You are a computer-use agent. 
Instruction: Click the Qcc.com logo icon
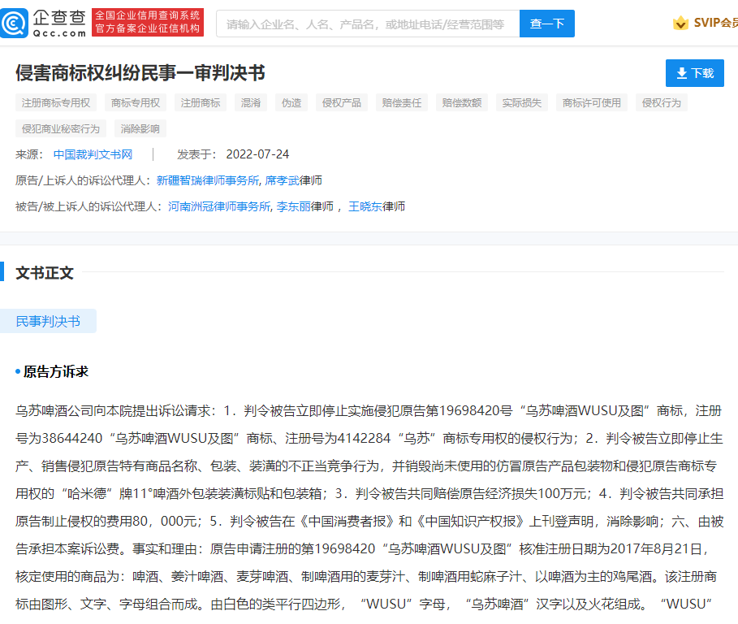[x=14, y=23]
